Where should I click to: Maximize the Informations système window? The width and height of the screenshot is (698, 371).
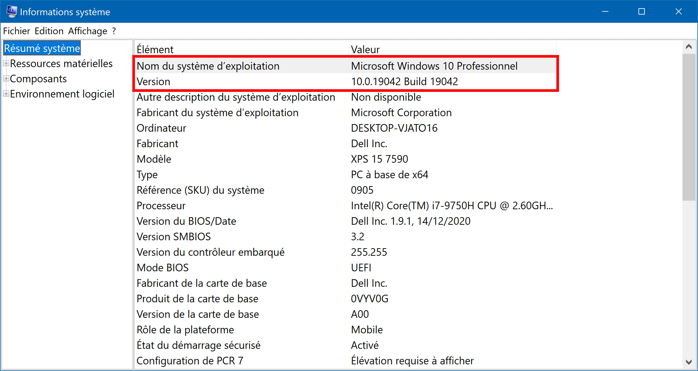[x=642, y=12]
